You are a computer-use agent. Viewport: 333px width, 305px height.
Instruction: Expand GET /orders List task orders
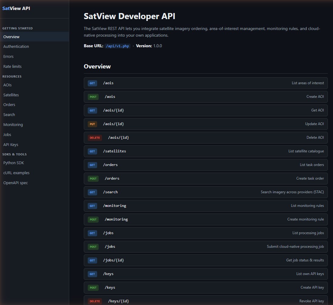point(206,165)
